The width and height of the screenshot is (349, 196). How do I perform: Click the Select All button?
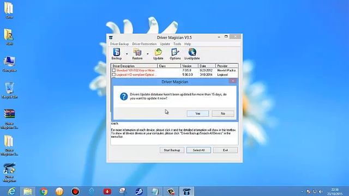198,150
